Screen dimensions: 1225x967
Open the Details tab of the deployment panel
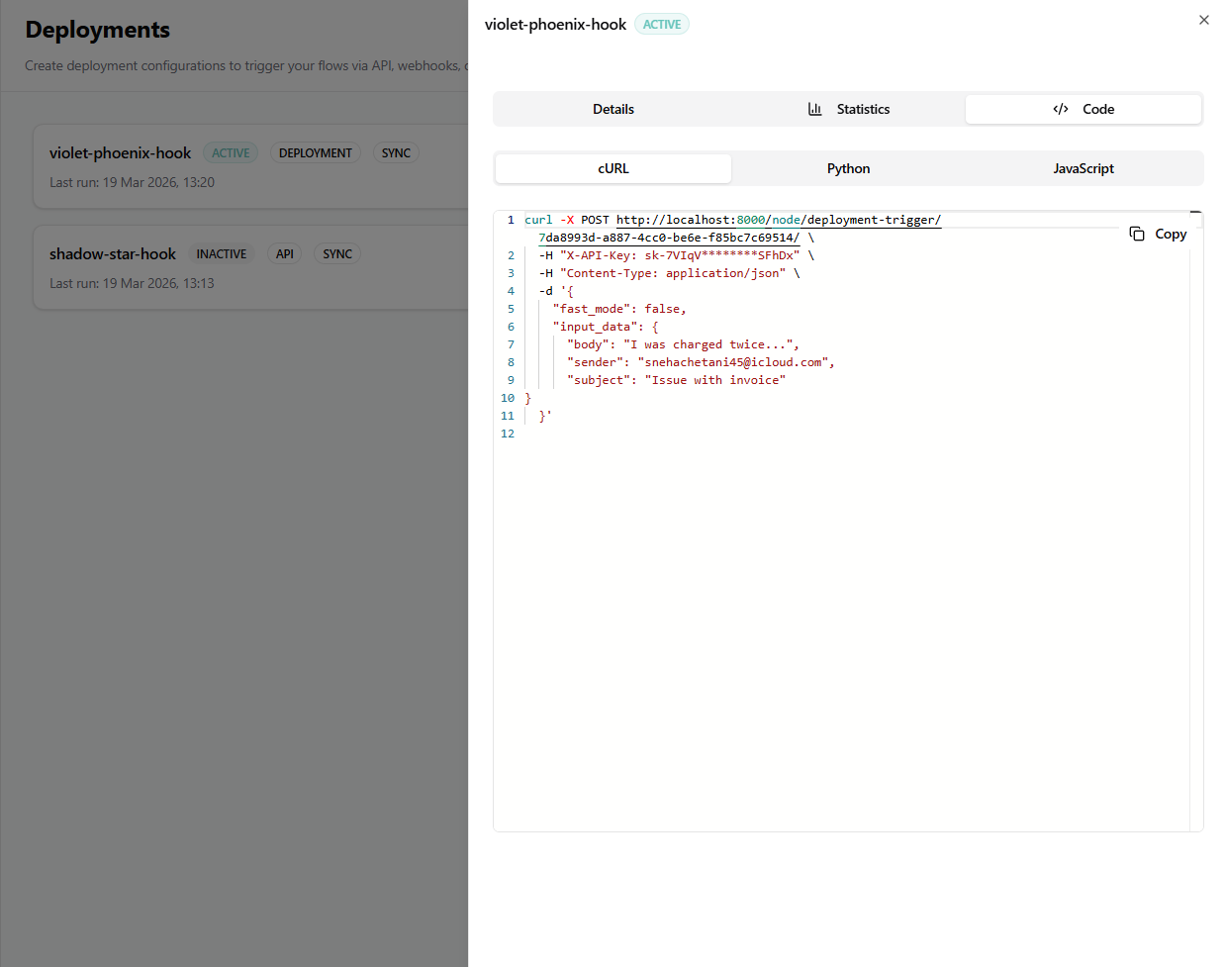(612, 109)
